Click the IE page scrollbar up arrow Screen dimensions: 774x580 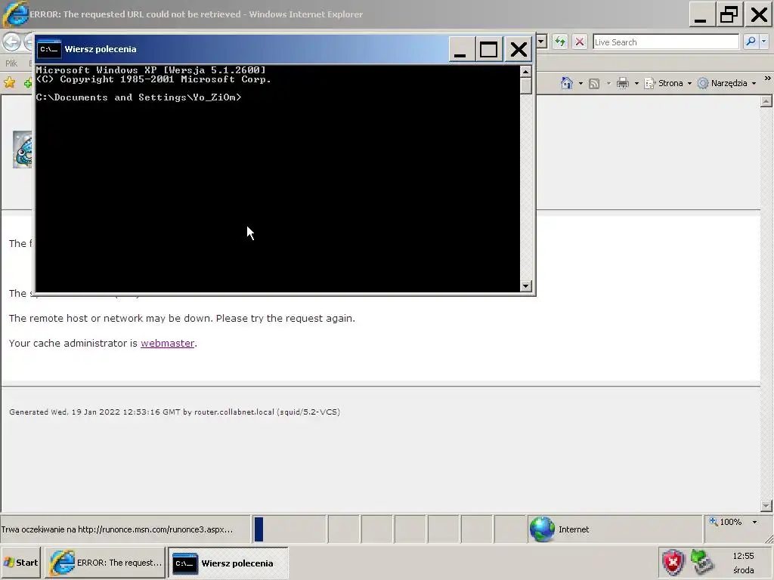766,102
